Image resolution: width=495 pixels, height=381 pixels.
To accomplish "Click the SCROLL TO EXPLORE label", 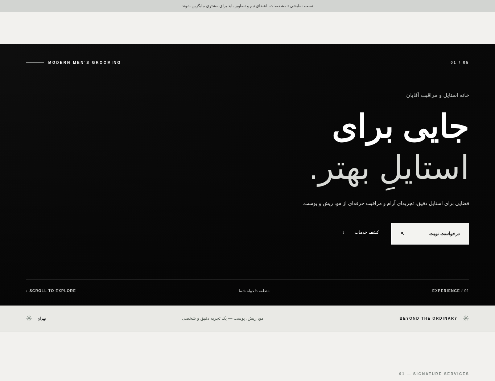I will click(x=51, y=291).
